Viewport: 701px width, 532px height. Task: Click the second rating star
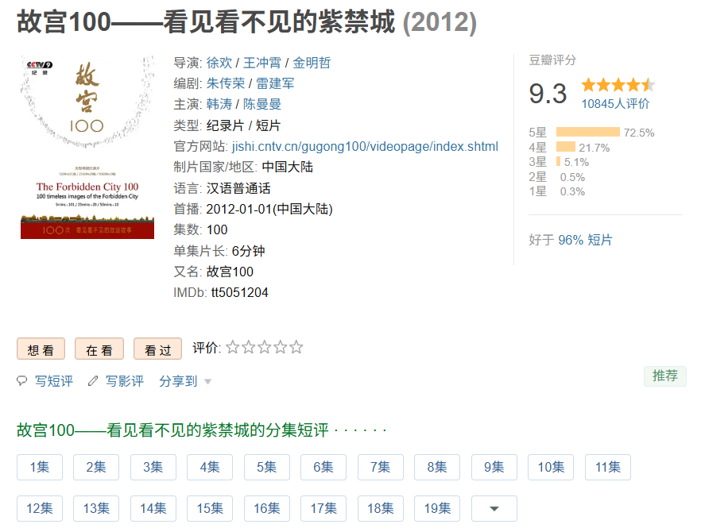(x=249, y=347)
